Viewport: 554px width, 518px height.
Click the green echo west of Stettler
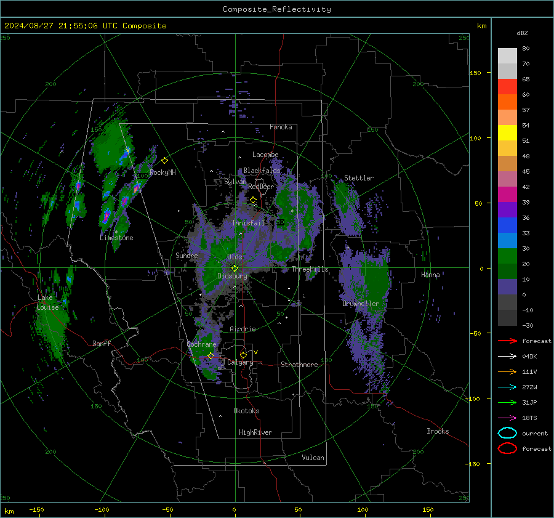click(341, 196)
